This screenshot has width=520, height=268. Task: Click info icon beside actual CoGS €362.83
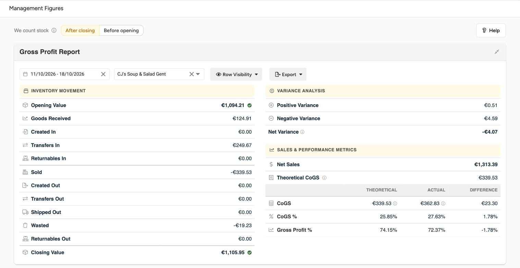pos(443,203)
